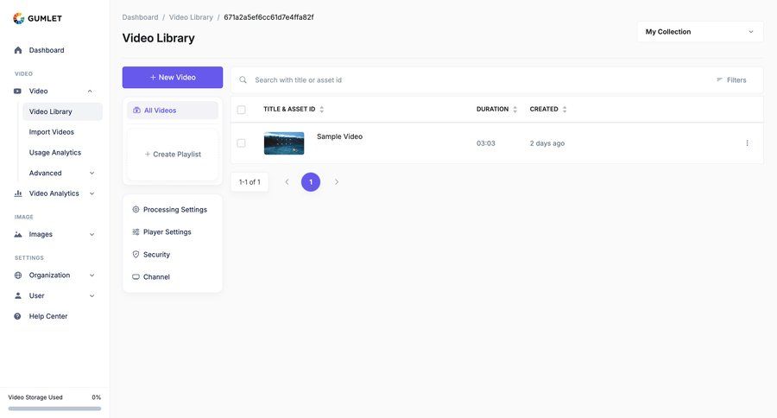The width and height of the screenshot is (777, 418).
Task: Open three-dot menu for Sample Video
Action: point(748,143)
